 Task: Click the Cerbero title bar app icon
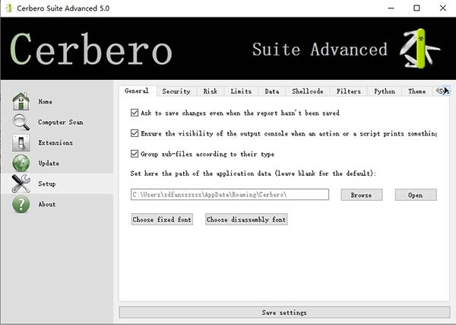tap(9, 8)
